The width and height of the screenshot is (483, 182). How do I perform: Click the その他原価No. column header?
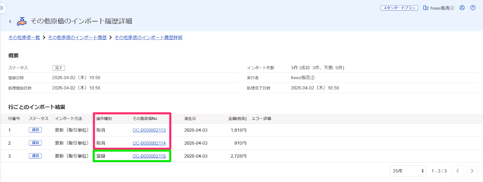click(145, 119)
